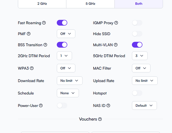This screenshot has height=133, width=172.
Task: Click the Multi-VLAN help icon
Action: click(116, 45)
